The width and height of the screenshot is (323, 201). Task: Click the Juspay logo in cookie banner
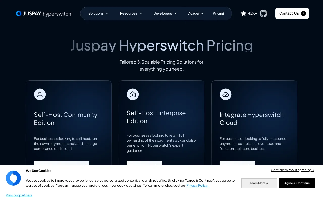tap(13, 178)
